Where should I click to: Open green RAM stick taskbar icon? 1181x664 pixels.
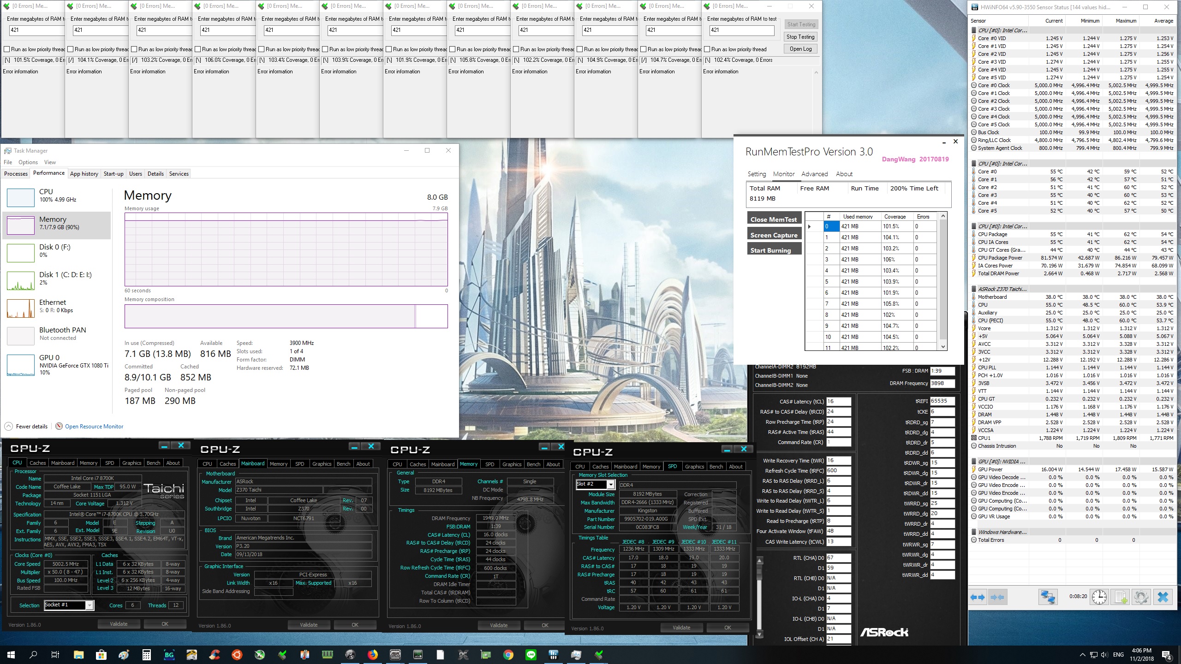tap(328, 655)
